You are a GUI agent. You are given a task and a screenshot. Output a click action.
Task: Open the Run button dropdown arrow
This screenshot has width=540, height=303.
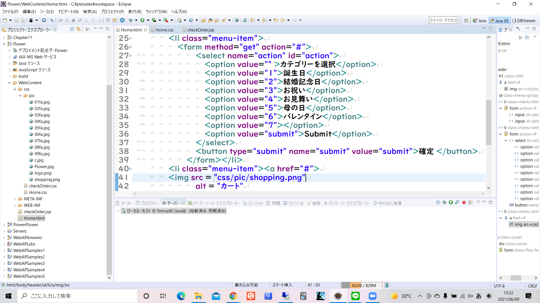pyautogui.click(x=148, y=20)
